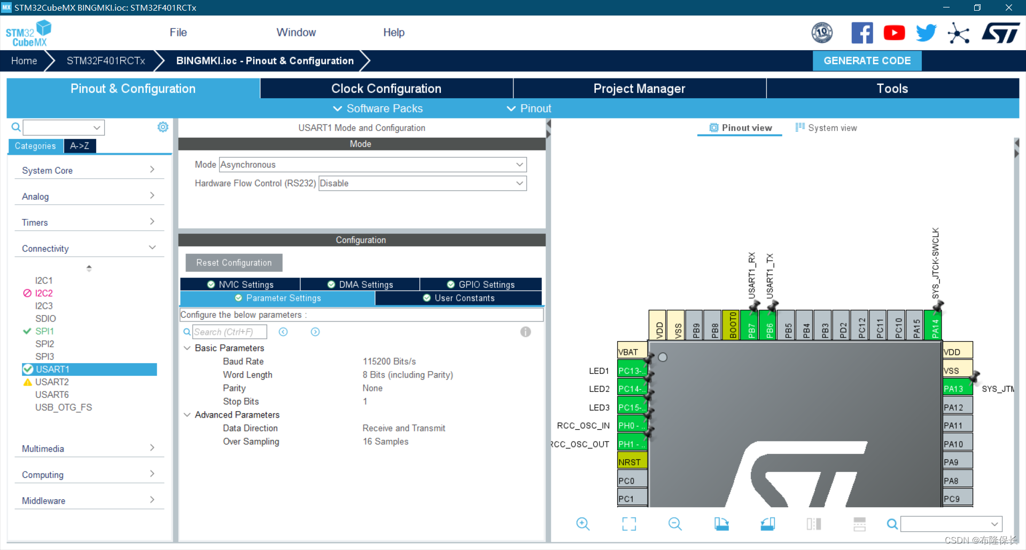Screen dimensions: 1026x550
Task: Click the zoom in icon under pinout
Action: 583,524
